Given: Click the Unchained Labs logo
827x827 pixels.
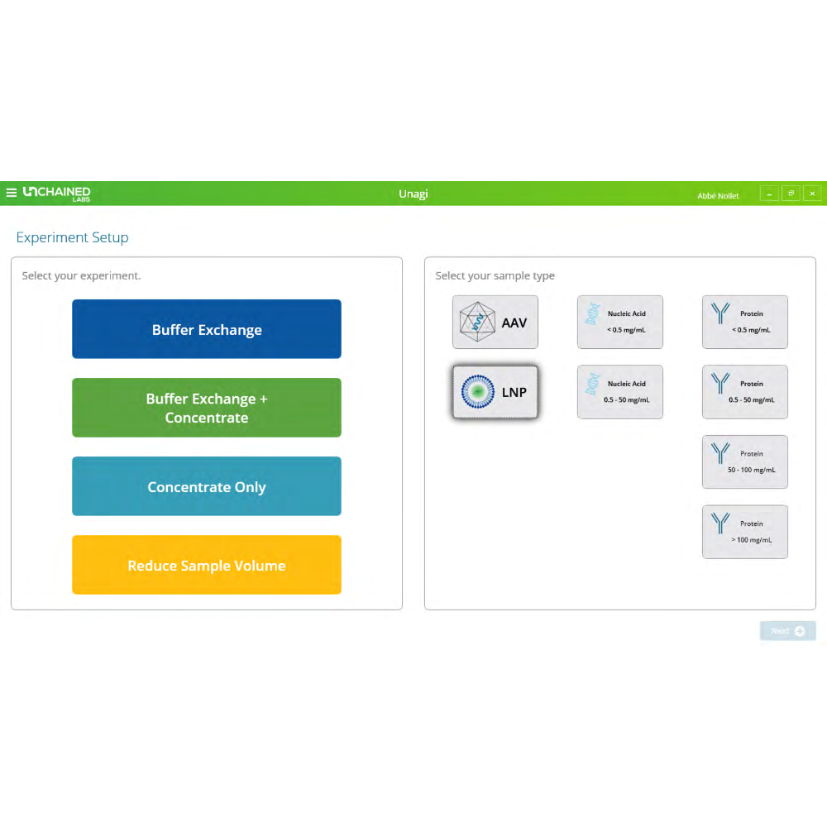Looking at the screenshot, I should [56, 194].
